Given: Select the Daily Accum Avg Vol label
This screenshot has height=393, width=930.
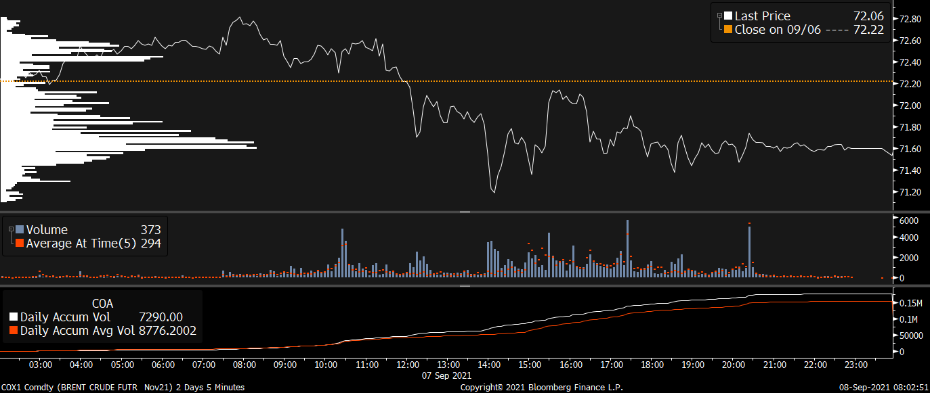Looking at the screenshot, I should 78,331.
